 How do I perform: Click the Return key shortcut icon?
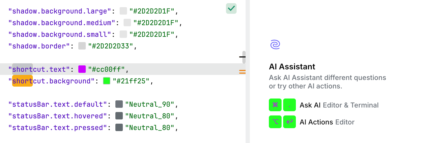[x=290, y=122]
